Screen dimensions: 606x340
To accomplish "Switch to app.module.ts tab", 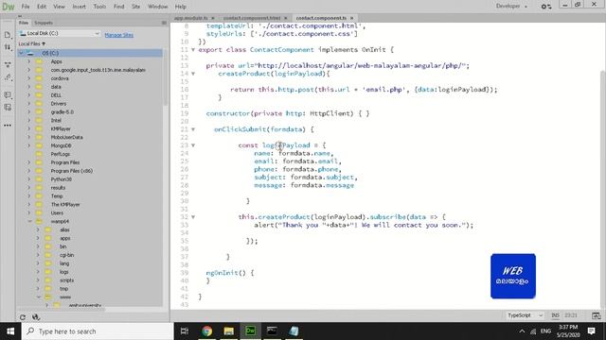I will tap(191, 18).
